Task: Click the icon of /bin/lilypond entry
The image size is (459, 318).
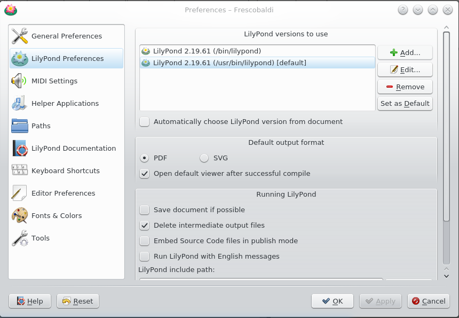Action: click(146, 51)
